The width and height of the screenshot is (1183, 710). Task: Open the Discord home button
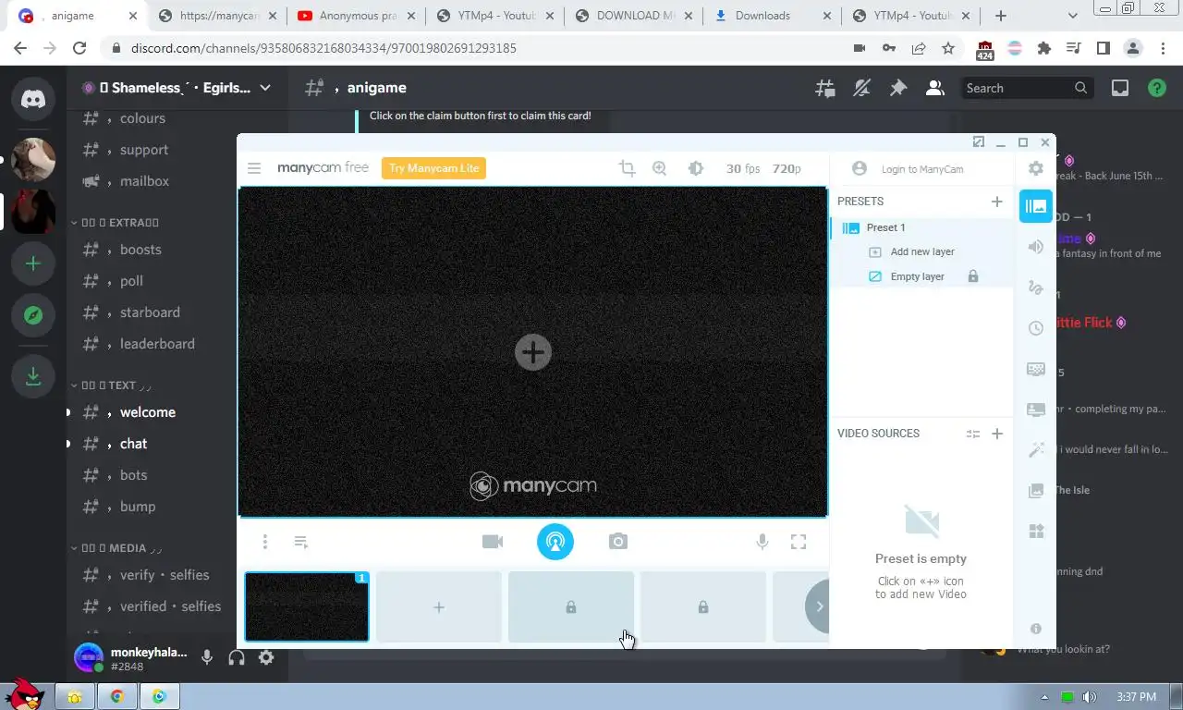pyautogui.click(x=33, y=99)
